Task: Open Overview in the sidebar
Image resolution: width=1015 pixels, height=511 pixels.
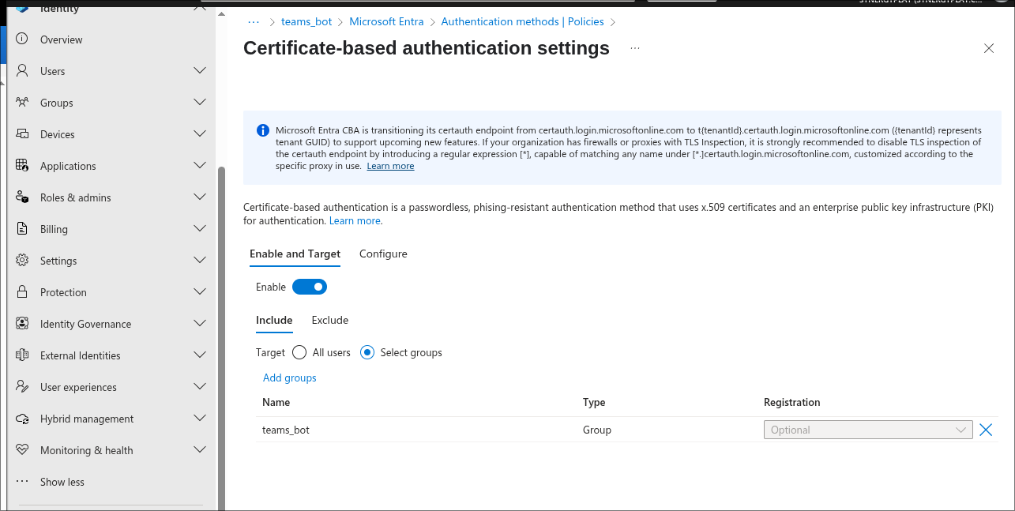Action: click(x=62, y=39)
